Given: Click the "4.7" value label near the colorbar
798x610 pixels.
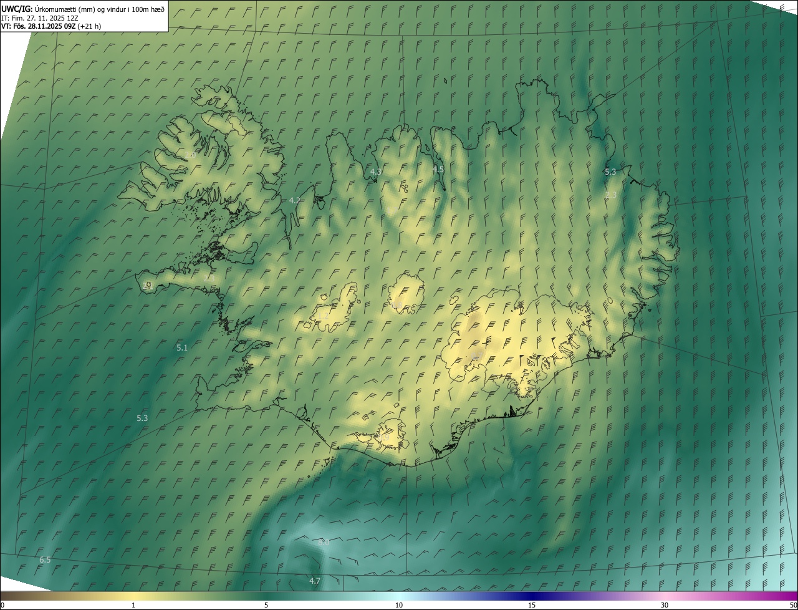Looking at the screenshot, I should (315, 581).
